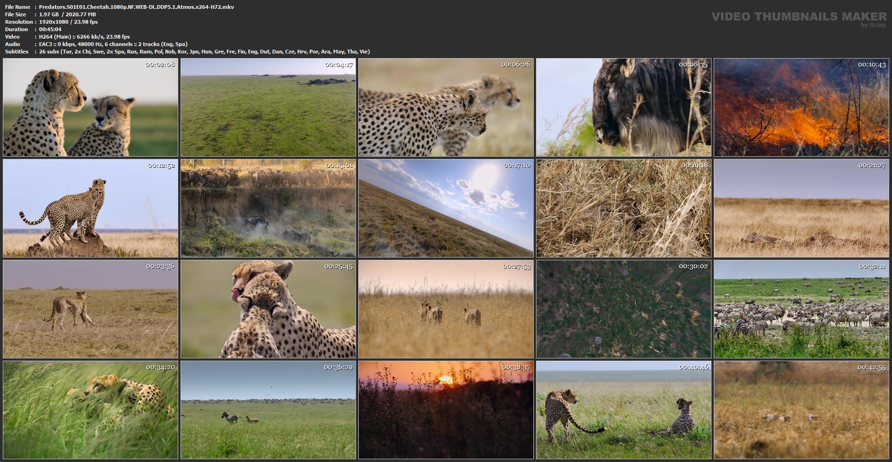Image resolution: width=892 pixels, height=462 pixels.
Task: Open the grass fire thumbnail at 00:10:43
Action: [801, 107]
